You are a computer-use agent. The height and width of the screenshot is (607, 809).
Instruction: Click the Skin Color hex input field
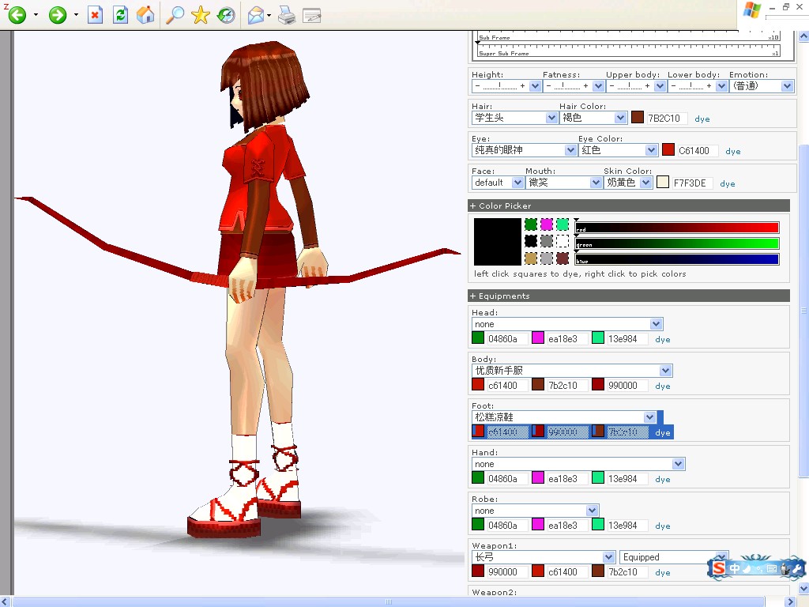pyautogui.click(x=692, y=183)
